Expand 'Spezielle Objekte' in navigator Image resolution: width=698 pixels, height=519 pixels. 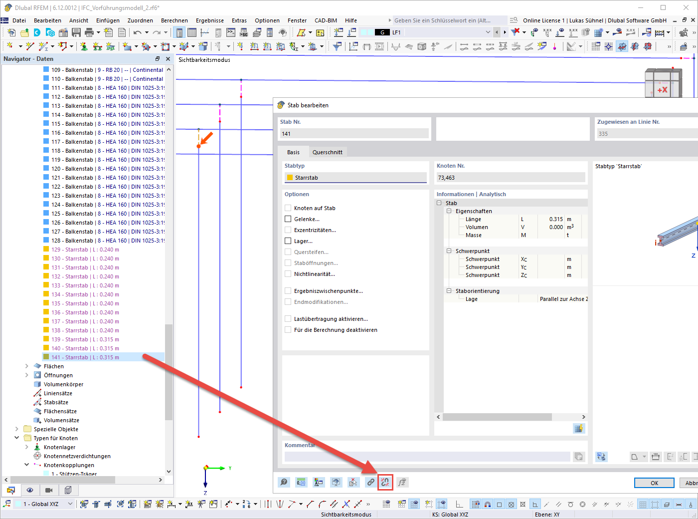17,429
